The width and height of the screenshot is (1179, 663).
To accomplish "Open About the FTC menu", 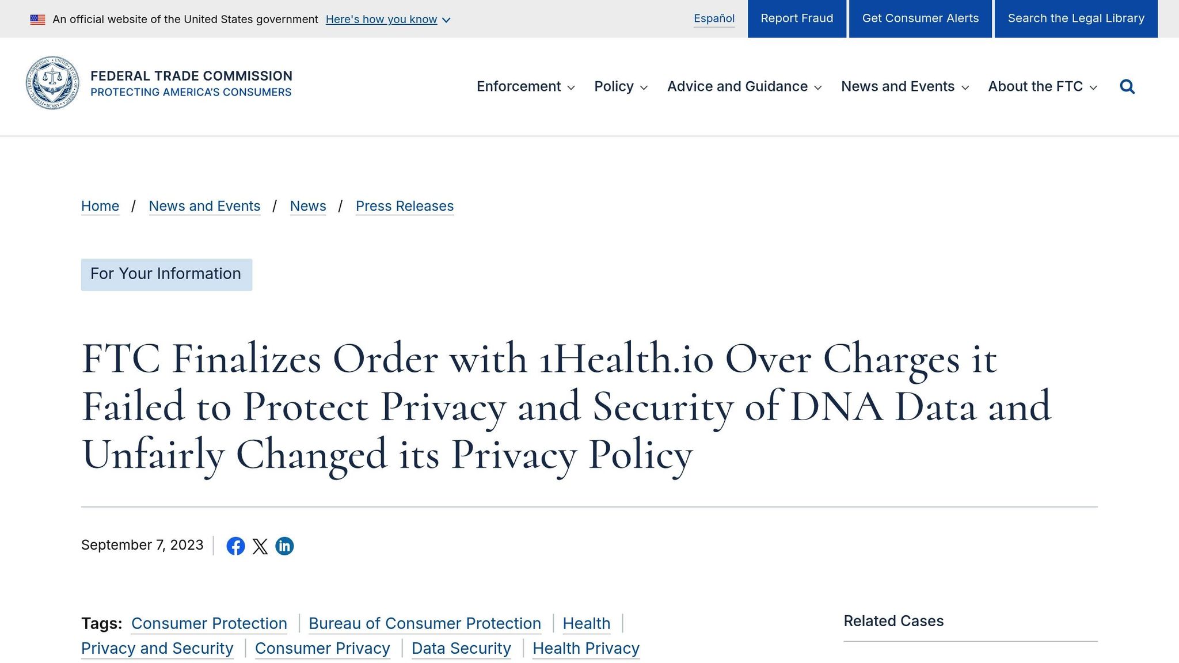I will (1043, 87).
